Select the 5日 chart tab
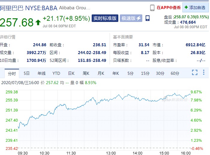The height and width of the screenshot is (155, 210). click(27, 73)
